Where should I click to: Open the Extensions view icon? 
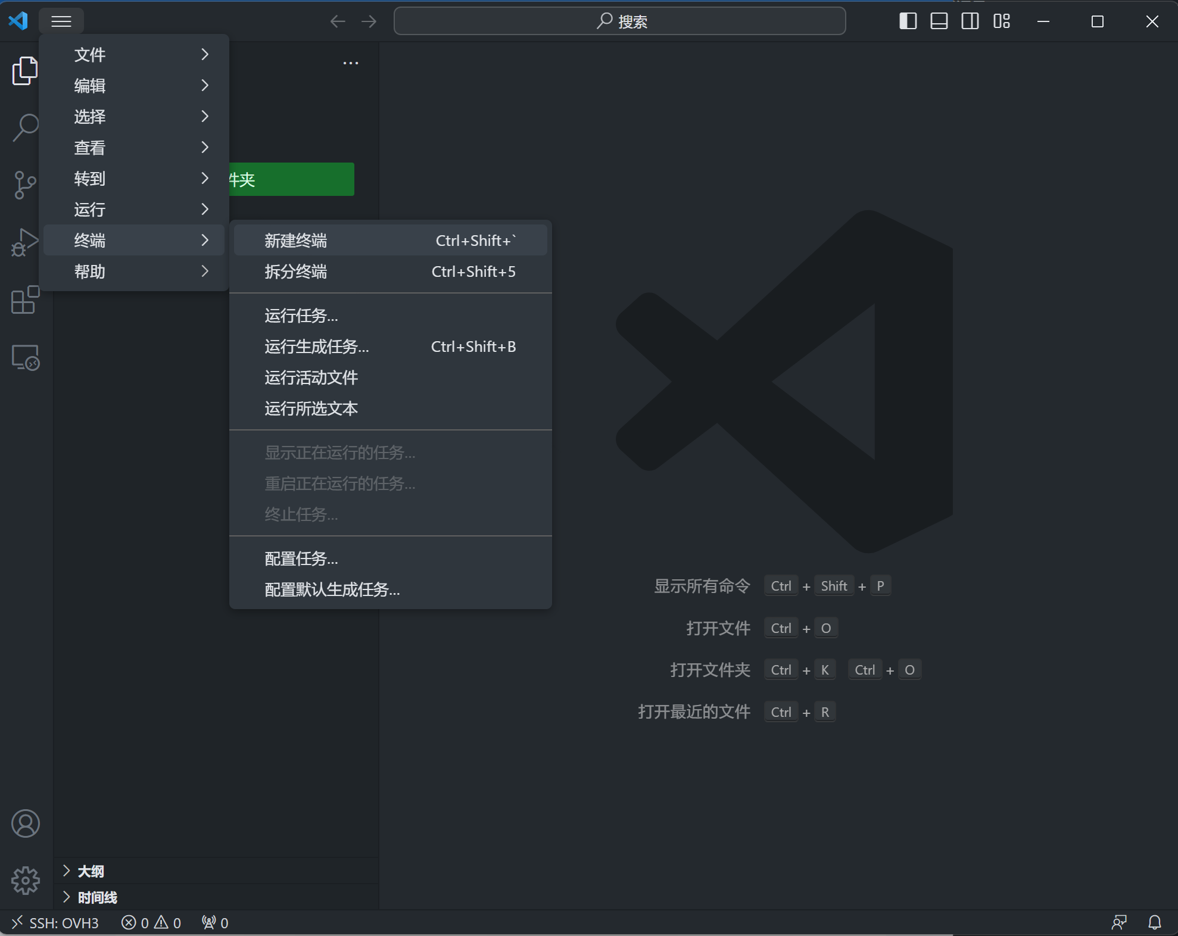coord(25,299)
